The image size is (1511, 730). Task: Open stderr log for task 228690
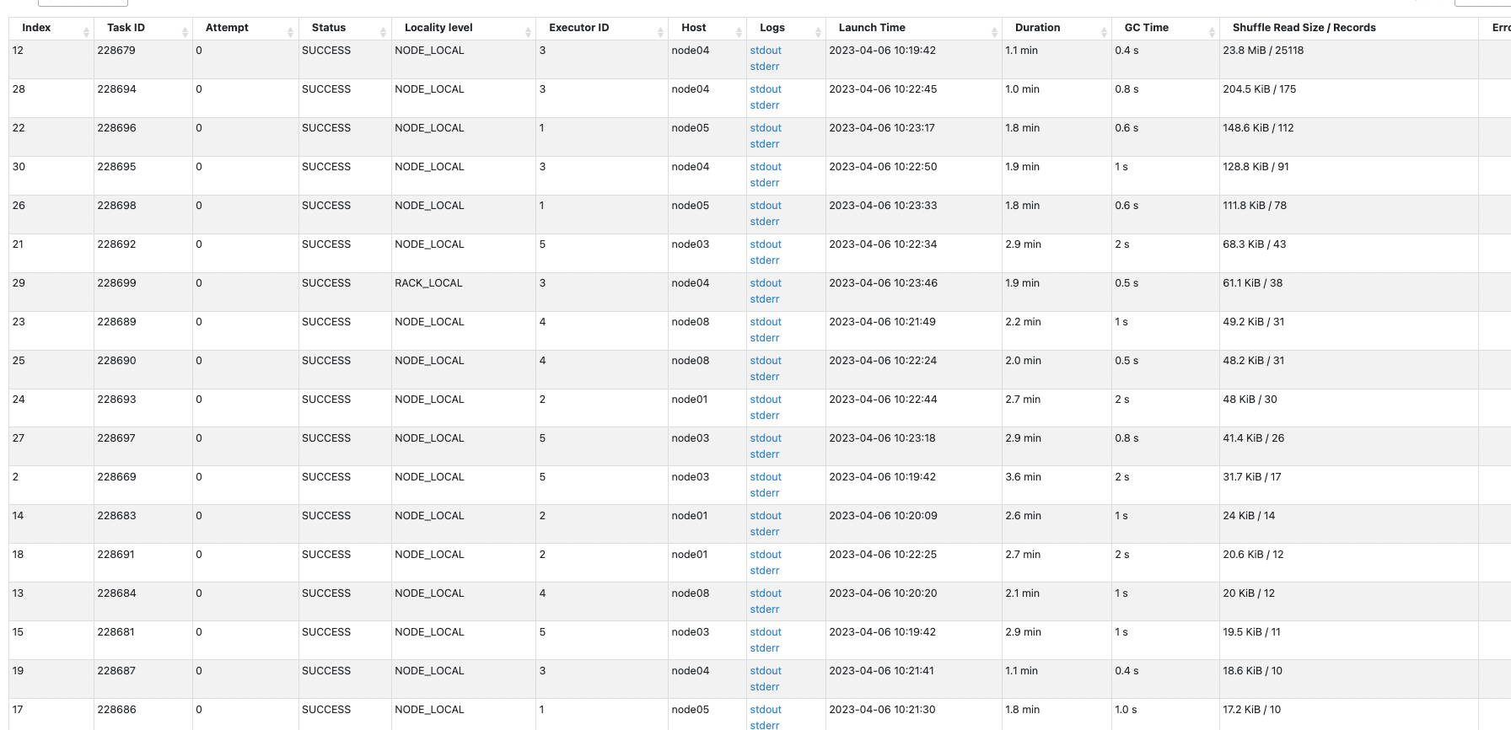pyautogui.click(x=765, y=377)
